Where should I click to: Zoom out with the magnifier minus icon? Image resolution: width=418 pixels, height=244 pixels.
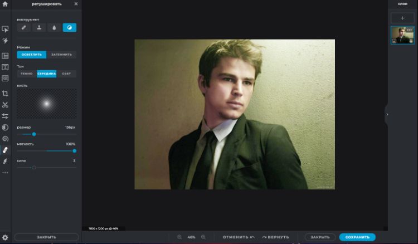tap(179, 237)
